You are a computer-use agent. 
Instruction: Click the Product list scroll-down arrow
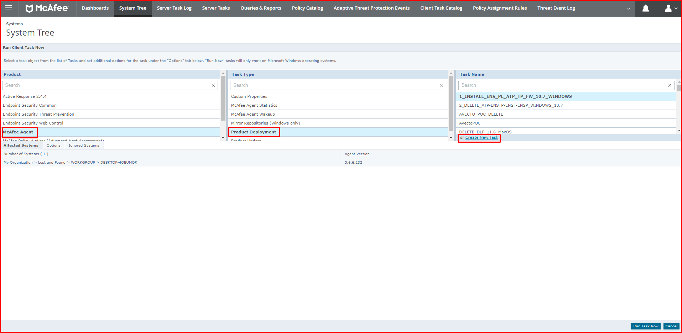(x=223, y=138)
